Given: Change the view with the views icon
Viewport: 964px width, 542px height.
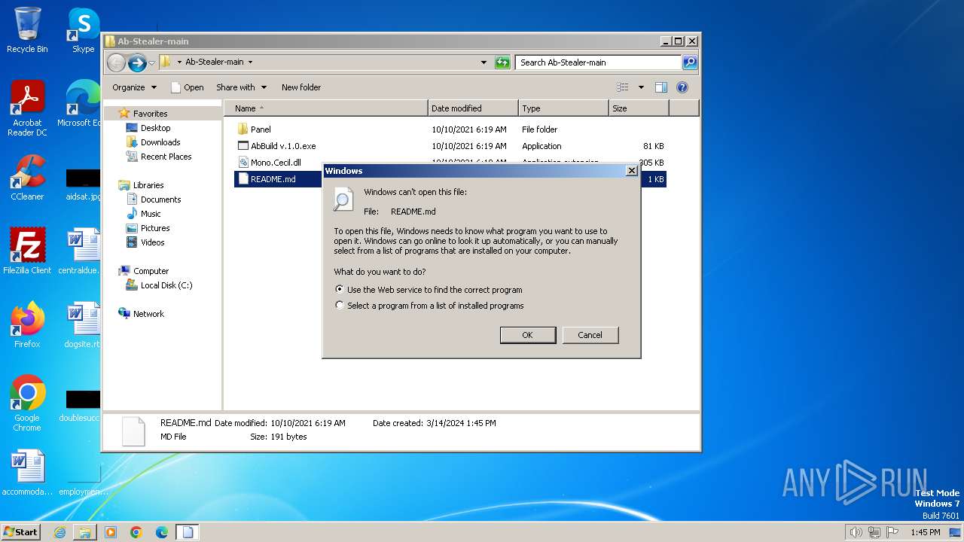Looking at the screenshot, I should click(623, 87).
